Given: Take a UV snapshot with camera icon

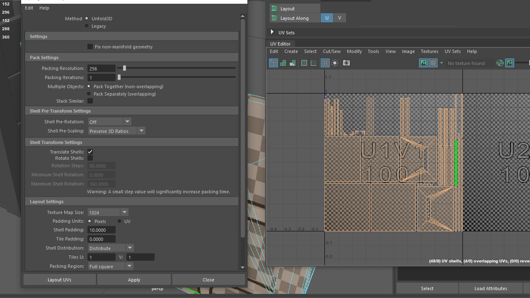Looking at the screenshot, I should (x=346, y=63).
